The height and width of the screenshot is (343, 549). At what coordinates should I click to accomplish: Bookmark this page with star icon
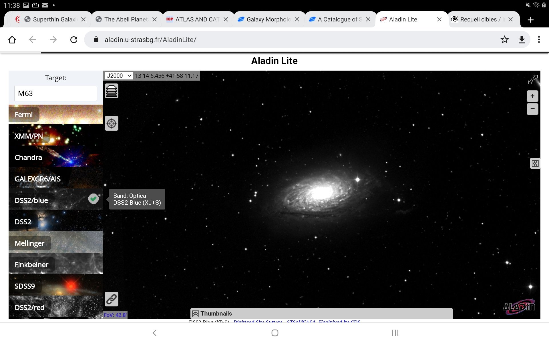[x=505, y=39]
